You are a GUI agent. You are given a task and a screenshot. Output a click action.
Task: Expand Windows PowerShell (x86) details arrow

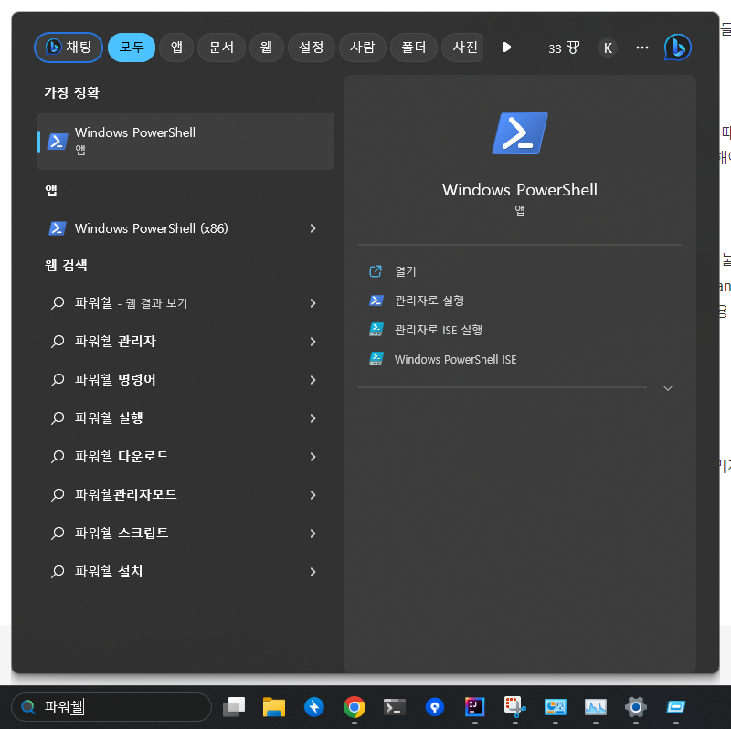pyautogui.click(x=313, y=228)
